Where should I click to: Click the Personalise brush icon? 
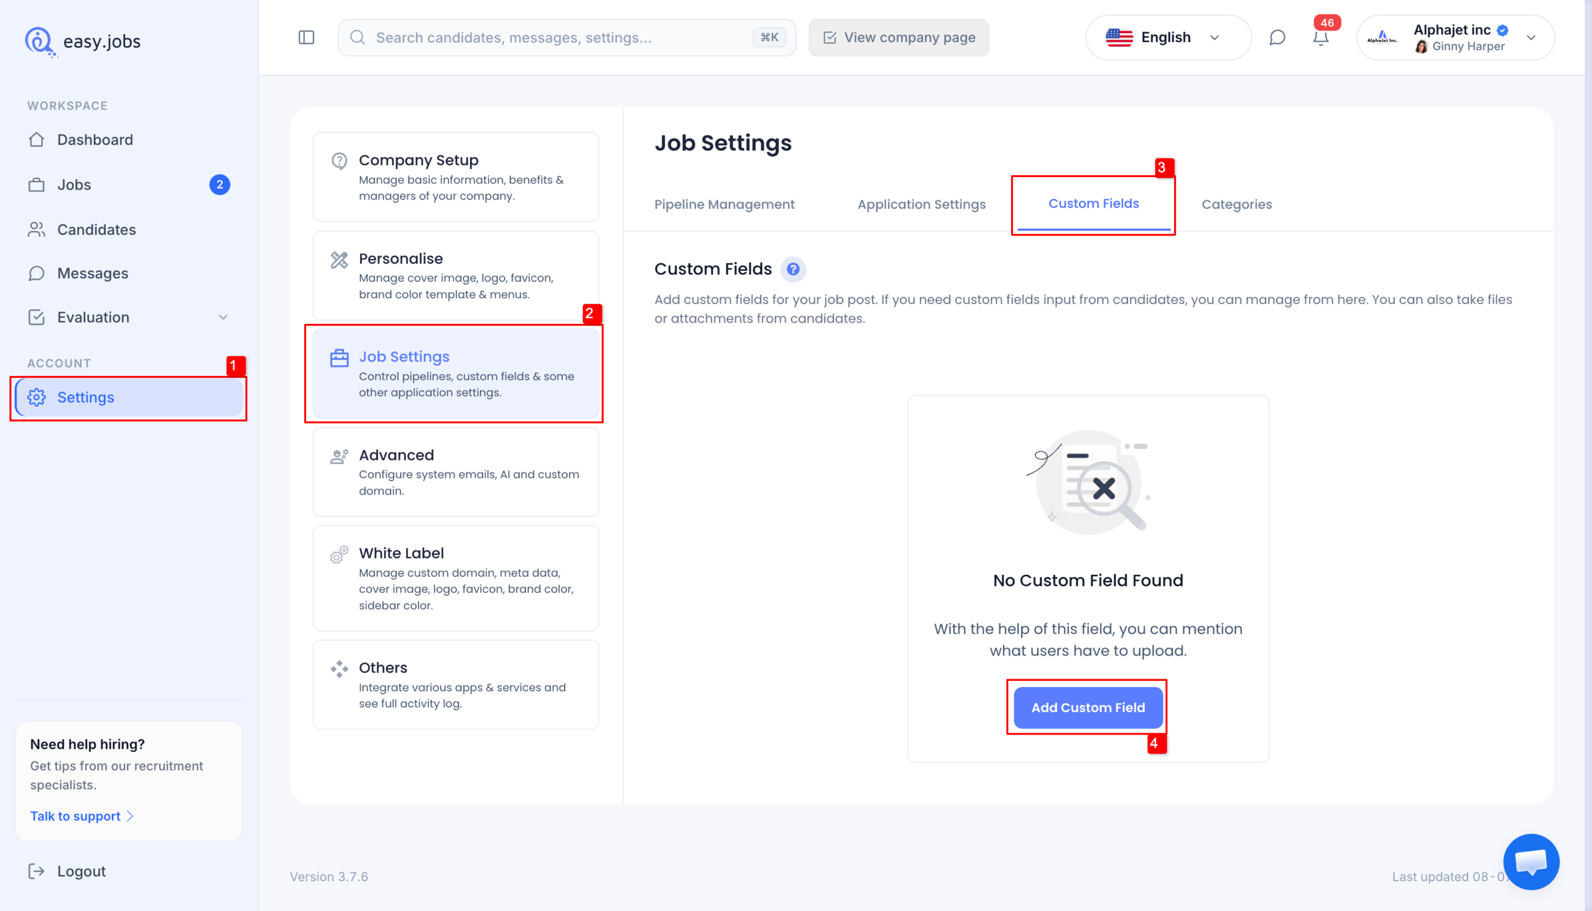340,260
